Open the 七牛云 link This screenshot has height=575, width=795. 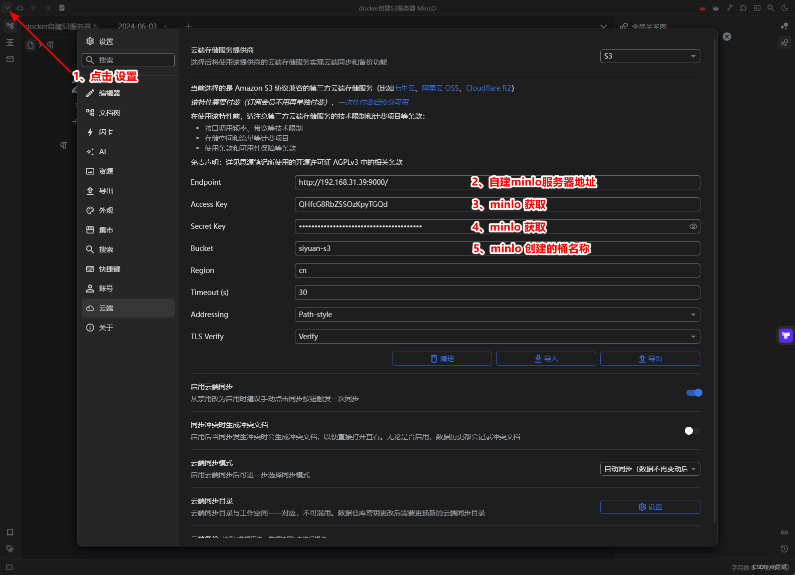coord(405,88)
